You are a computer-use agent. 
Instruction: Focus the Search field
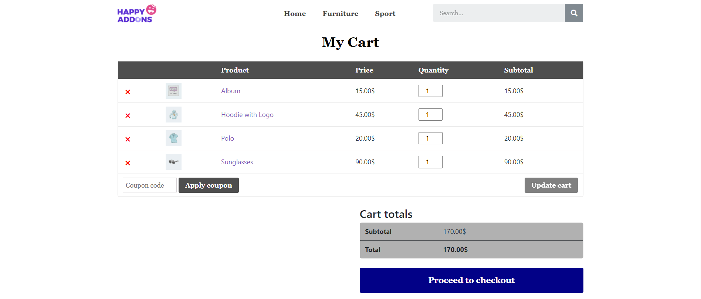(499, 13)
